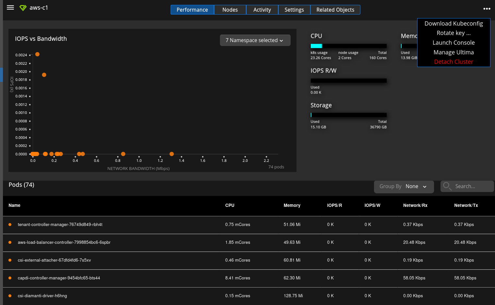Viewport: 495px width, 305px height.
Task: Open the Group By None dropdown
Action: [x=404, y=186]
